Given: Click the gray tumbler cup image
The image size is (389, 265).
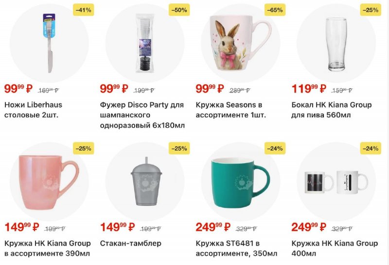Looking at the screenshot, I should [144, 181].
